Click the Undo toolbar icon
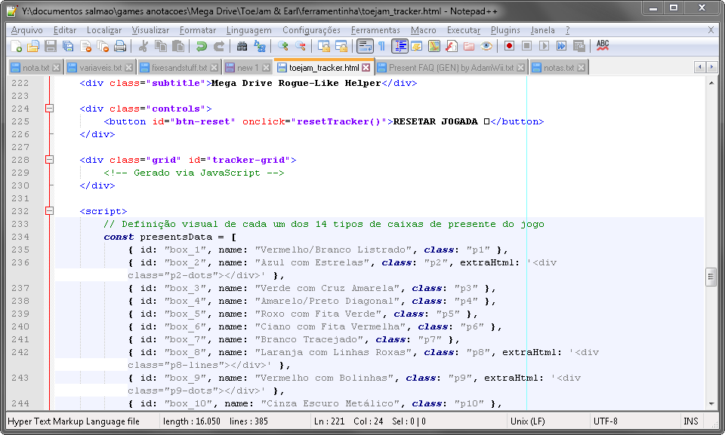725x435 pixels. point(201,46)
